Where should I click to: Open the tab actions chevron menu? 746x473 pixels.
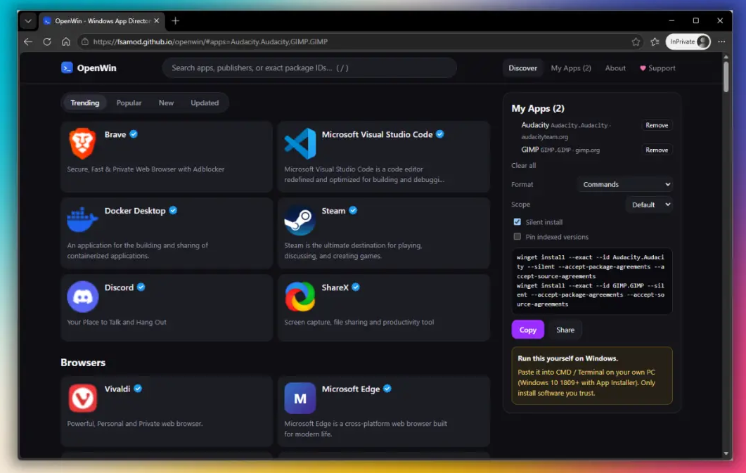(28, 21)
